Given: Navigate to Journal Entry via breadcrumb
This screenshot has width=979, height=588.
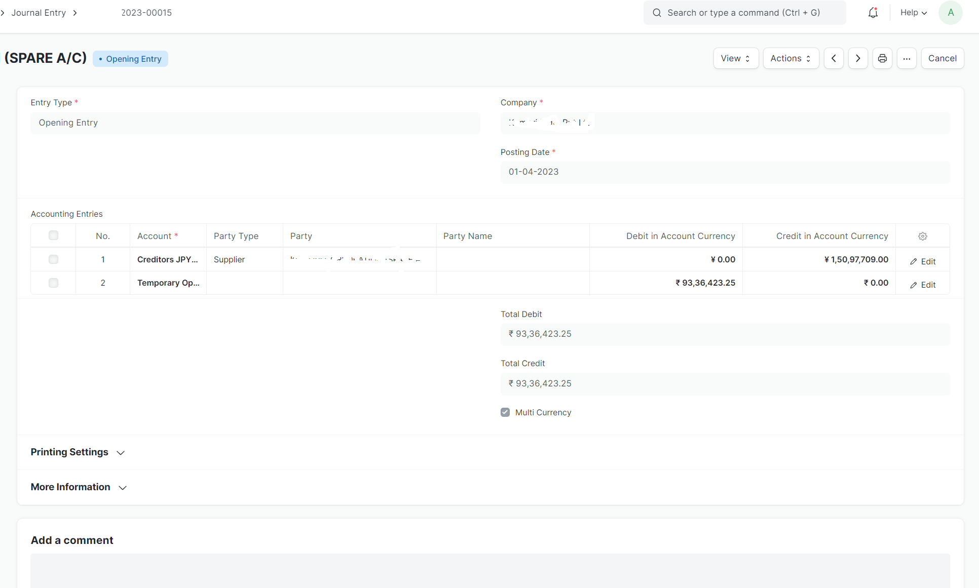Looking at the screenshot, I should click(x=39, y=12).
